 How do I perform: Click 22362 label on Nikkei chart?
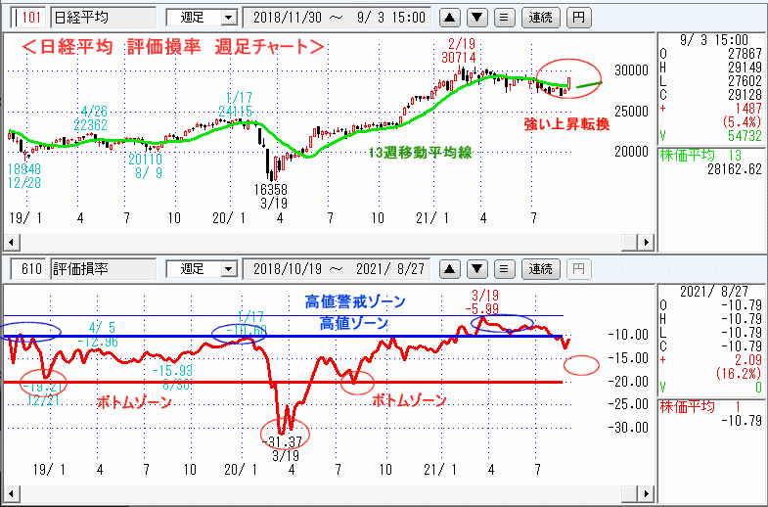pyautogui.click(x=91, y=124)
